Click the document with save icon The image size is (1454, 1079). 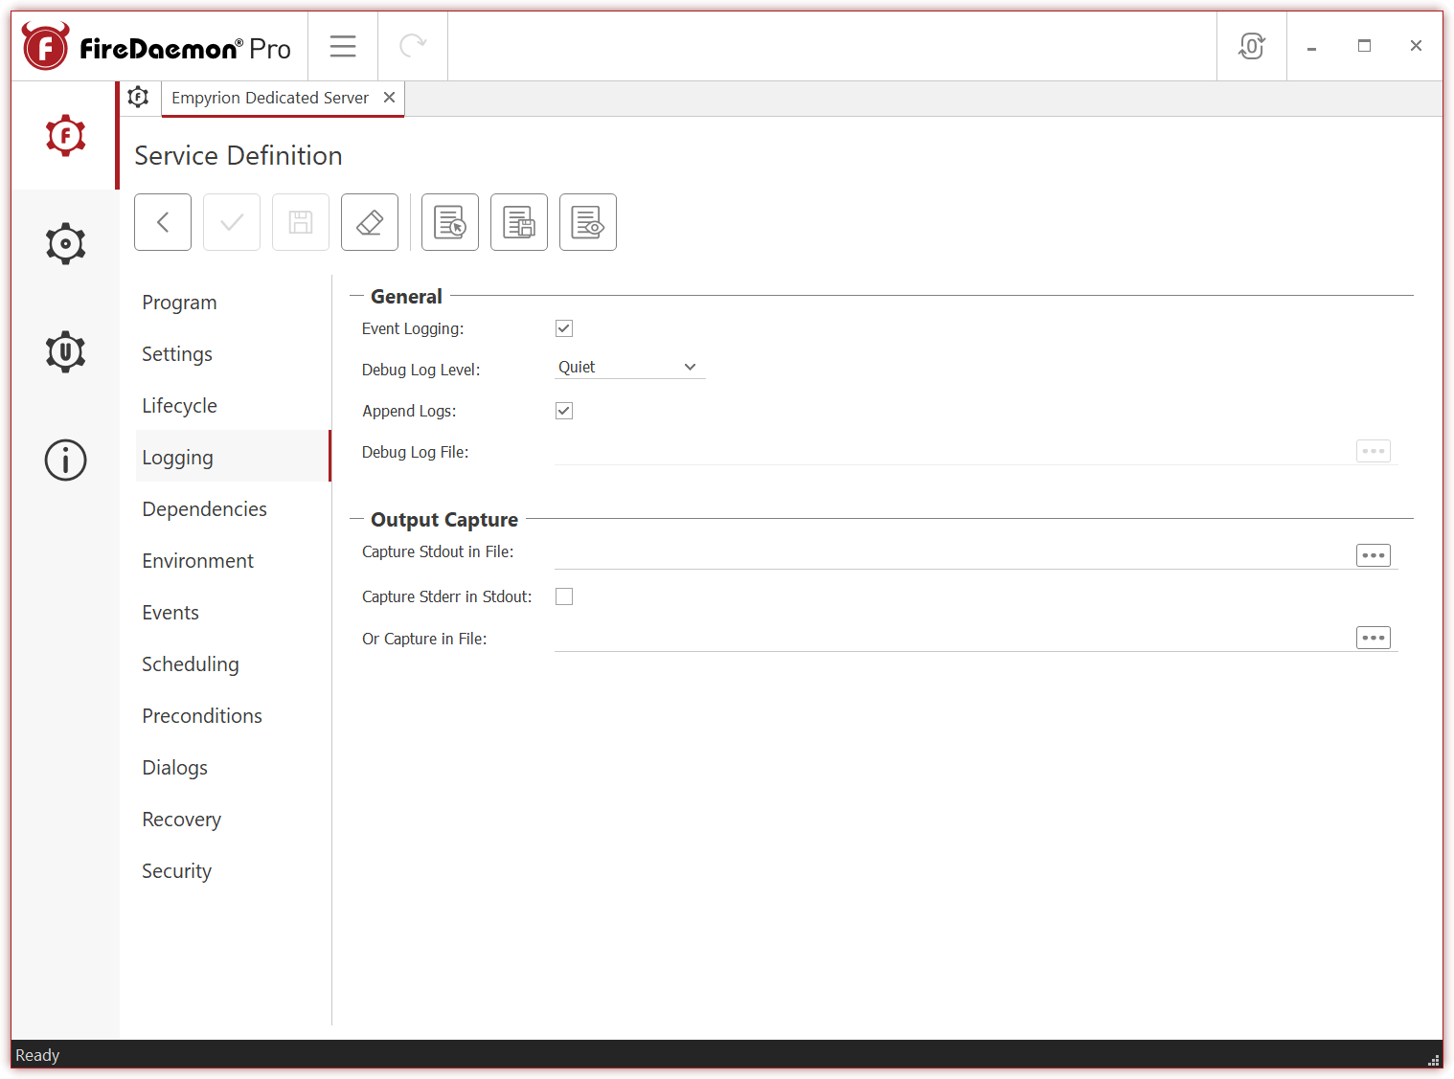(x=519, y=222)
